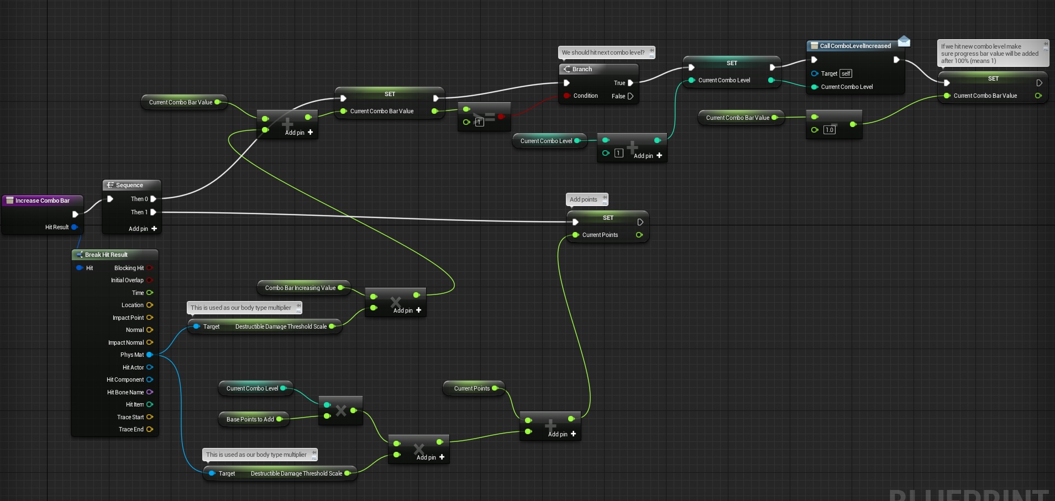Viewport: 1055px width, 501px height.
Task: Click the Impact Normal output pin
Action: 150,342
